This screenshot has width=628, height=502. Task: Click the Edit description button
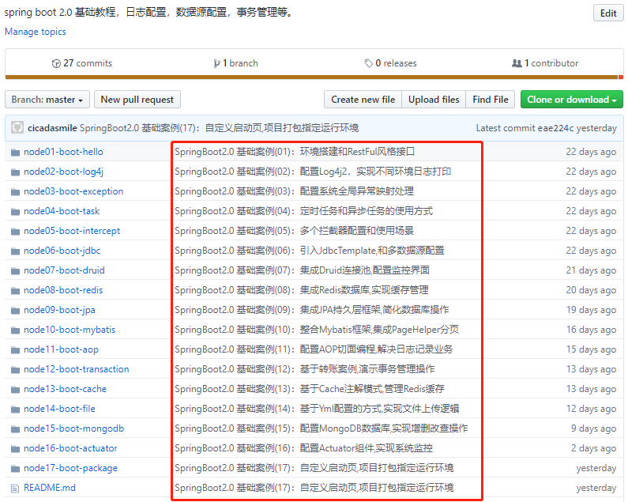pos(608,13)
